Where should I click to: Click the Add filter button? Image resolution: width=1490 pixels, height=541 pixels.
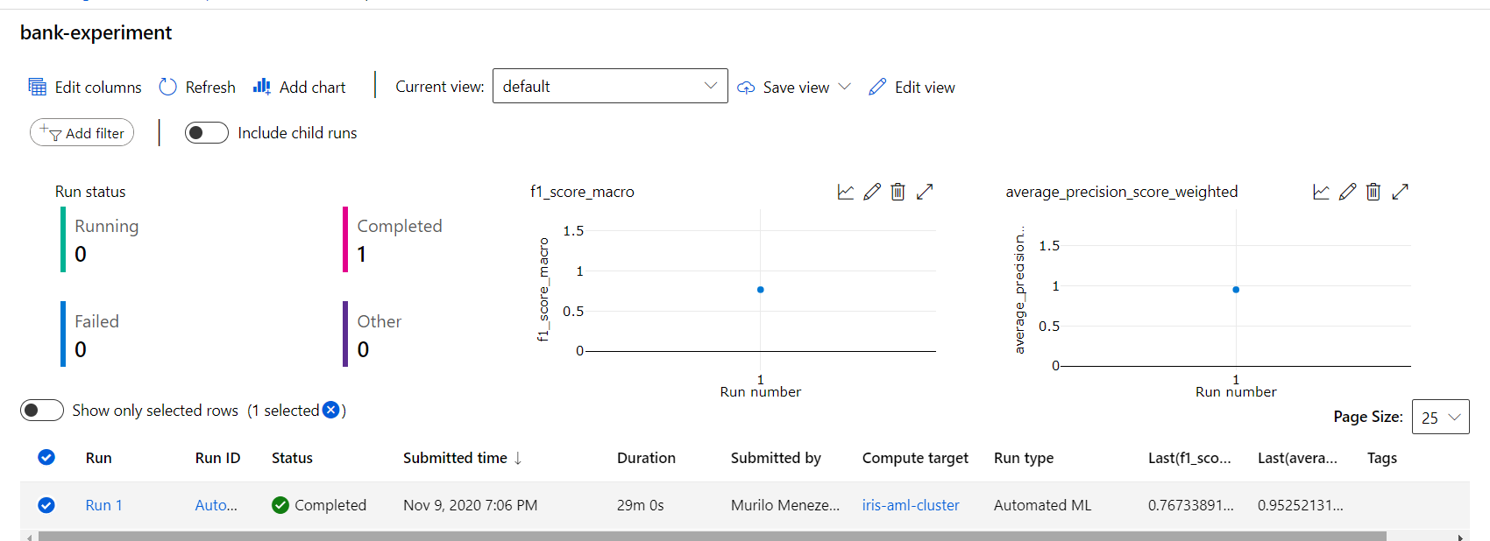[82, 133]
